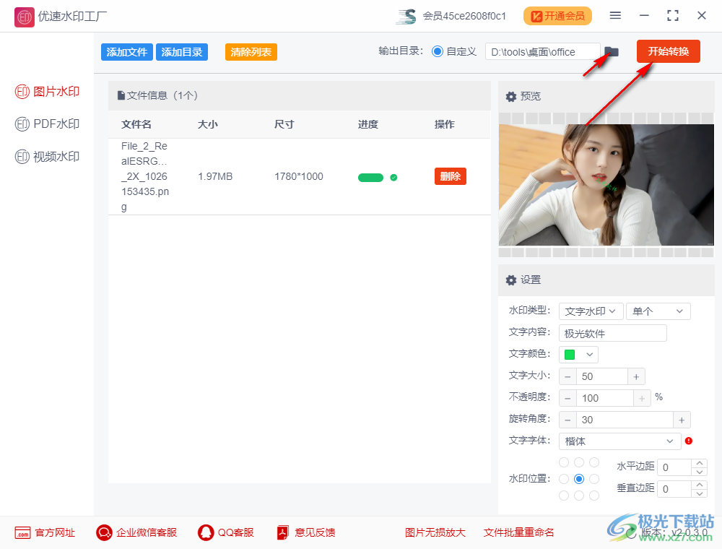This screenshot has height=549, width=722.
Task: Open the hamburger menu
Action: click(616, 15)
